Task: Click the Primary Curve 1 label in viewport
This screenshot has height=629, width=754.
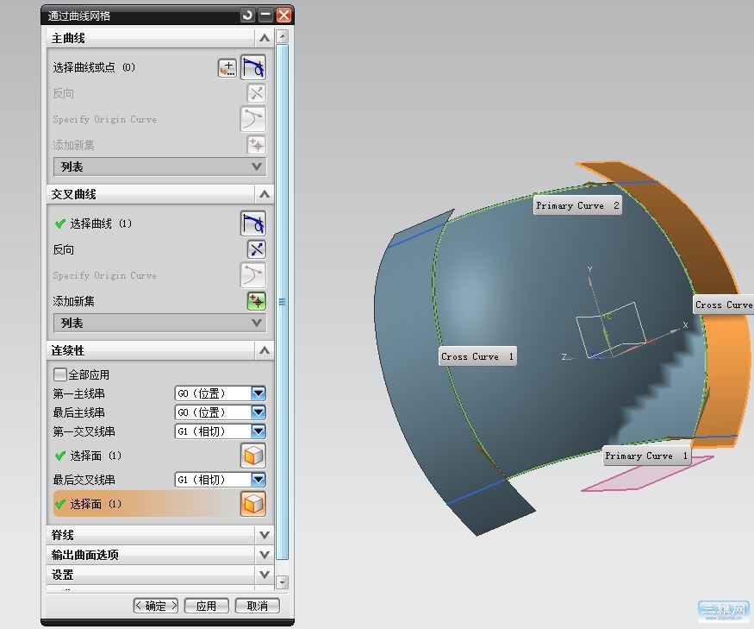Action: (647, 456)
